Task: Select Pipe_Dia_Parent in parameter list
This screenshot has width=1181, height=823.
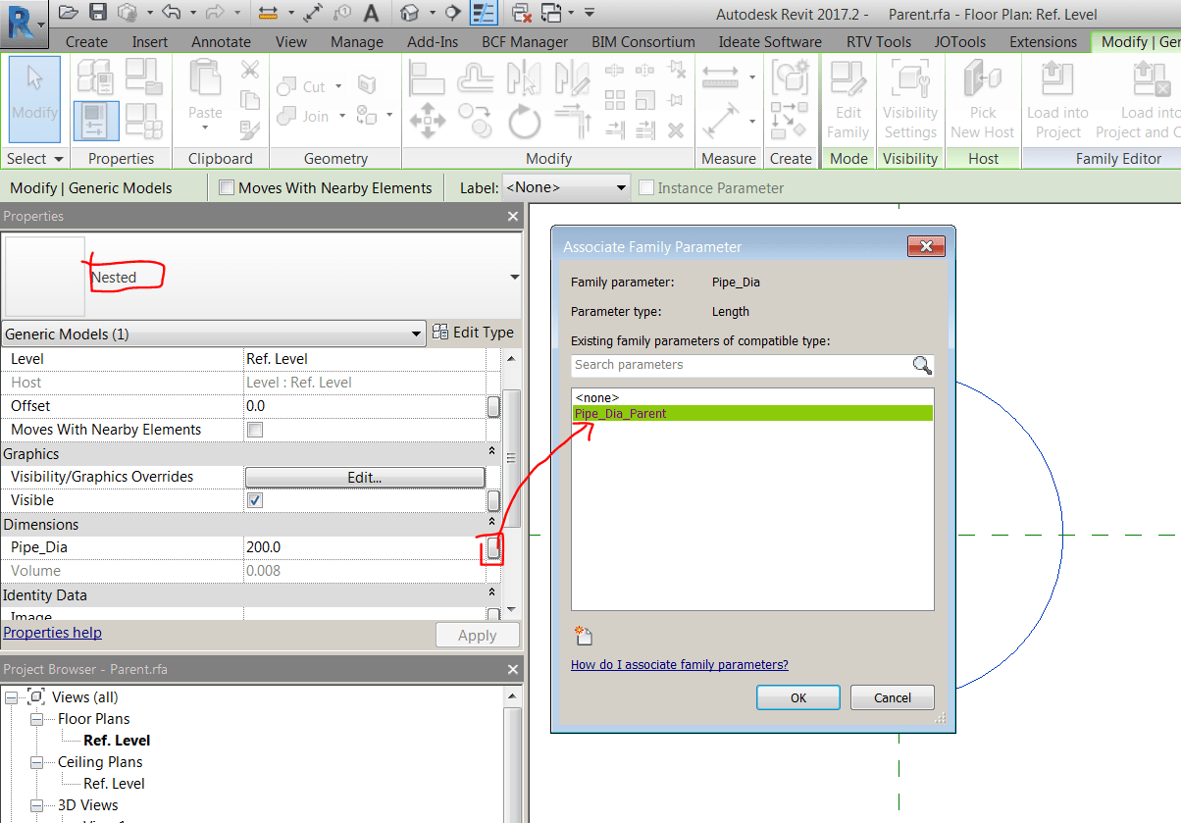Action: coord(752,414)
